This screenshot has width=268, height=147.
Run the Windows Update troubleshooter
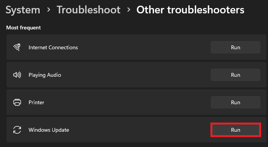[x=236, y=130]
